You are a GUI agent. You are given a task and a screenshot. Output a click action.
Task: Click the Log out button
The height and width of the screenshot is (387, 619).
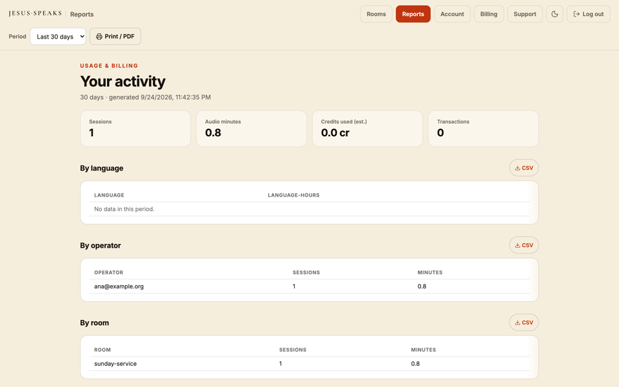point(588,14)
